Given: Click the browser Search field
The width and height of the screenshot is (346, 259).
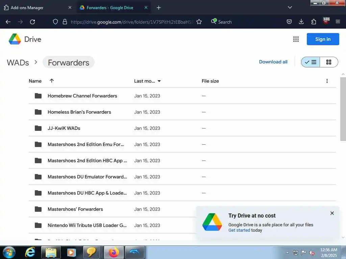Looking at the screenshot, I should tap(225, 22).
